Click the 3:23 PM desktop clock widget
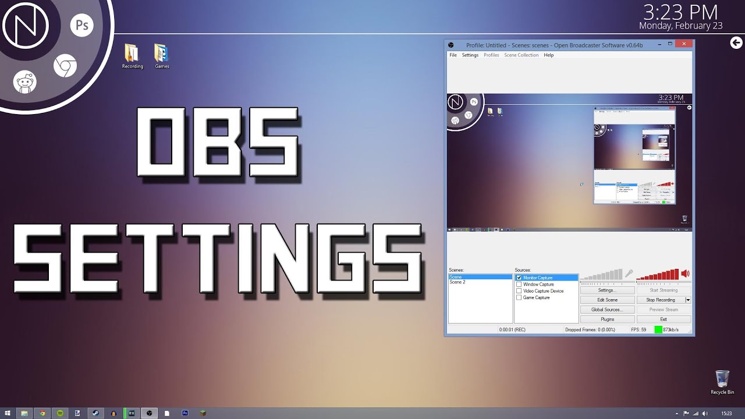The width and height of the screenshot is (745, 419). pos(681,12)
